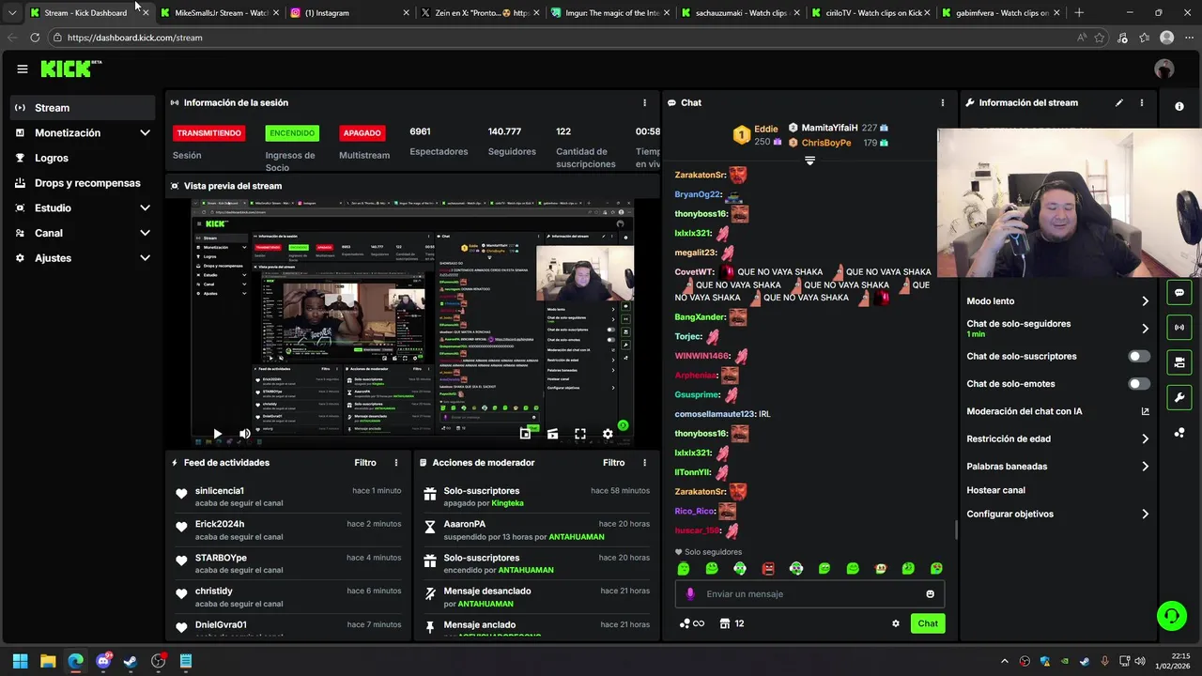This screenshot has height=676, width=1202.
Task: Open Feed de actividades three-dot menu
Action: [x=396, y=463]
